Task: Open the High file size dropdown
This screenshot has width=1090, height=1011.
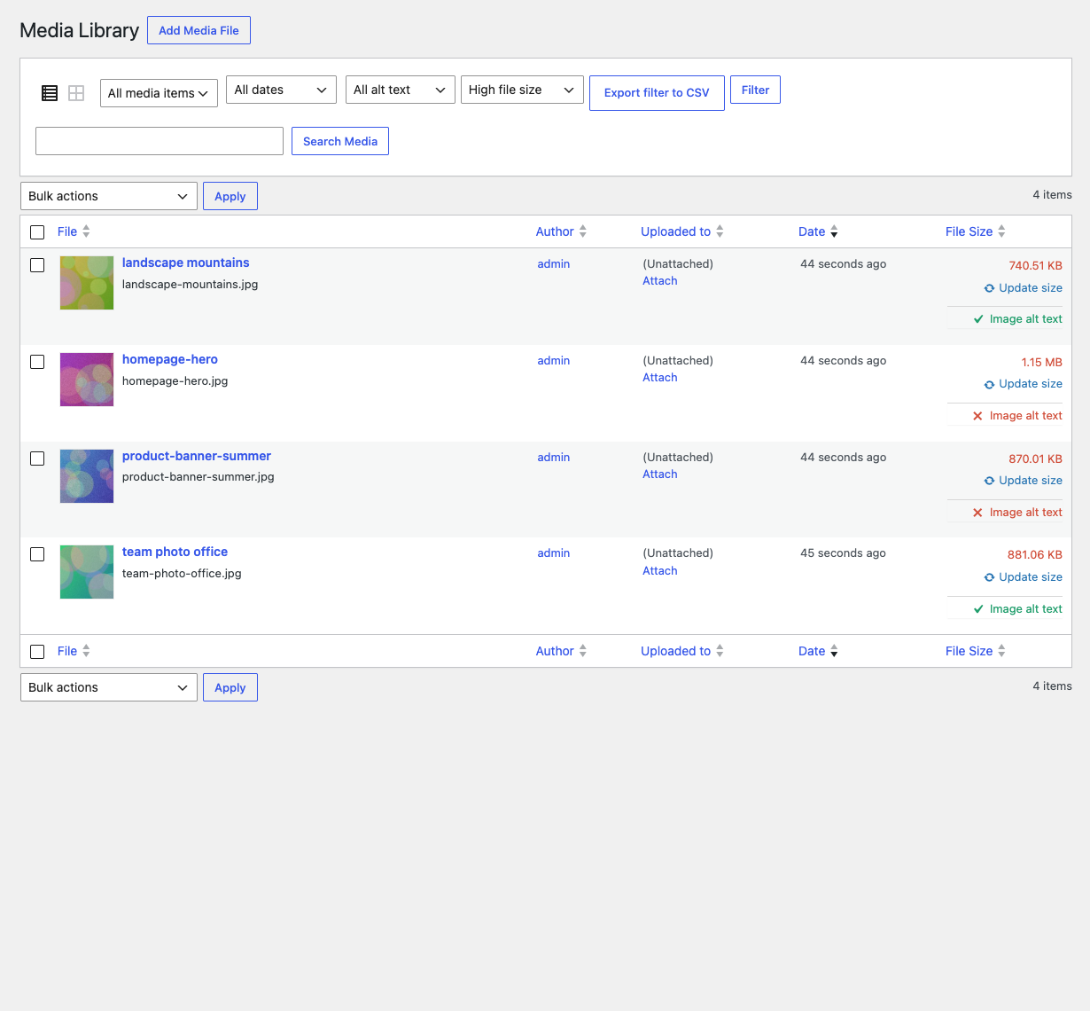Action: 522,90
